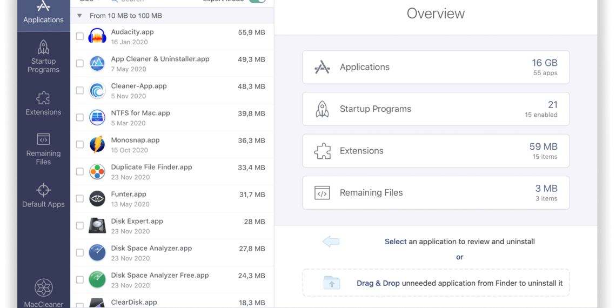The width and height of the screenshot is (616, 308).
Task: Click the Extensions overview card
Action: click(436, 151)
